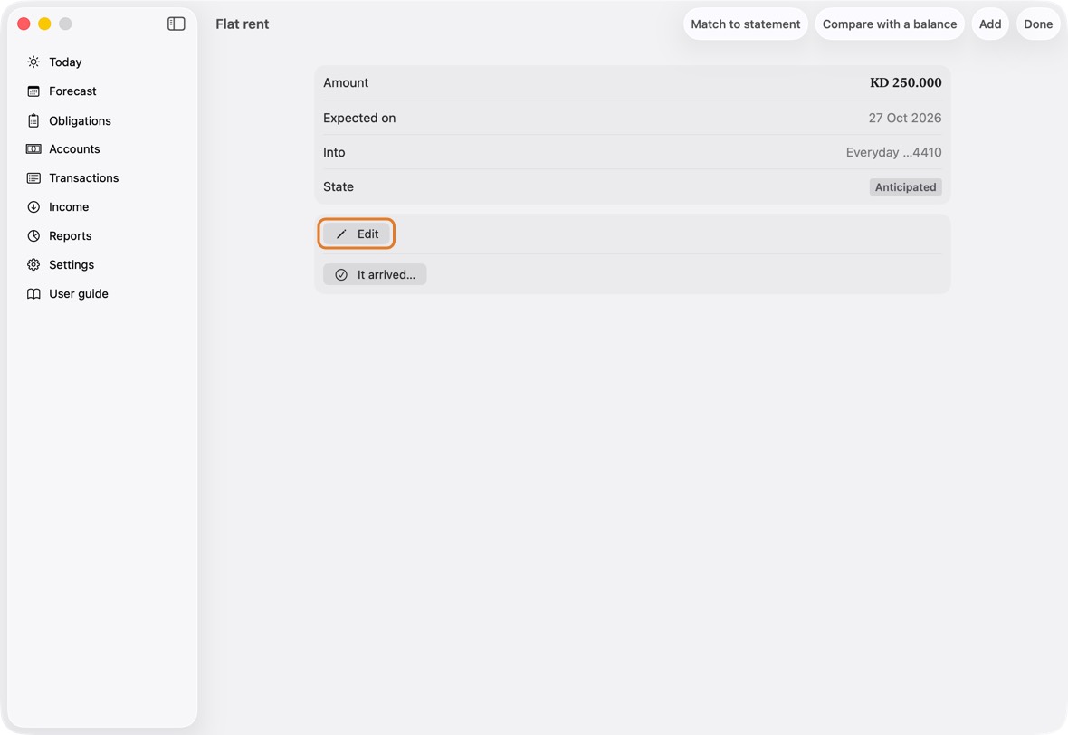Click the State row label
This screenshot has width=1068, height=735.
[x=338, y=186]
